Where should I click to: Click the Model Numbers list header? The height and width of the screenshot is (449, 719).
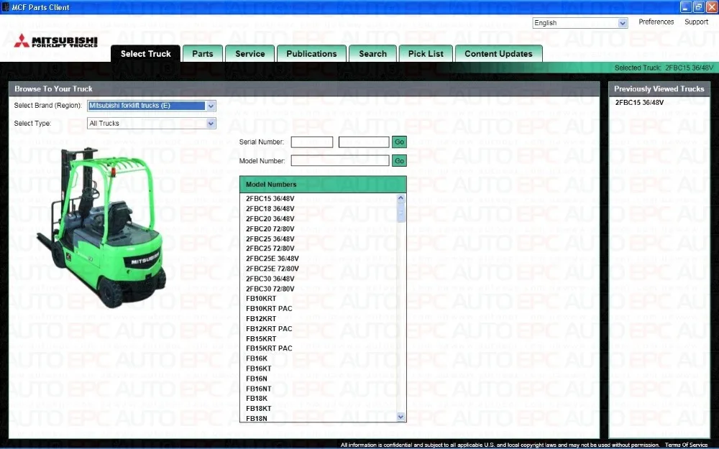[323, 185]
